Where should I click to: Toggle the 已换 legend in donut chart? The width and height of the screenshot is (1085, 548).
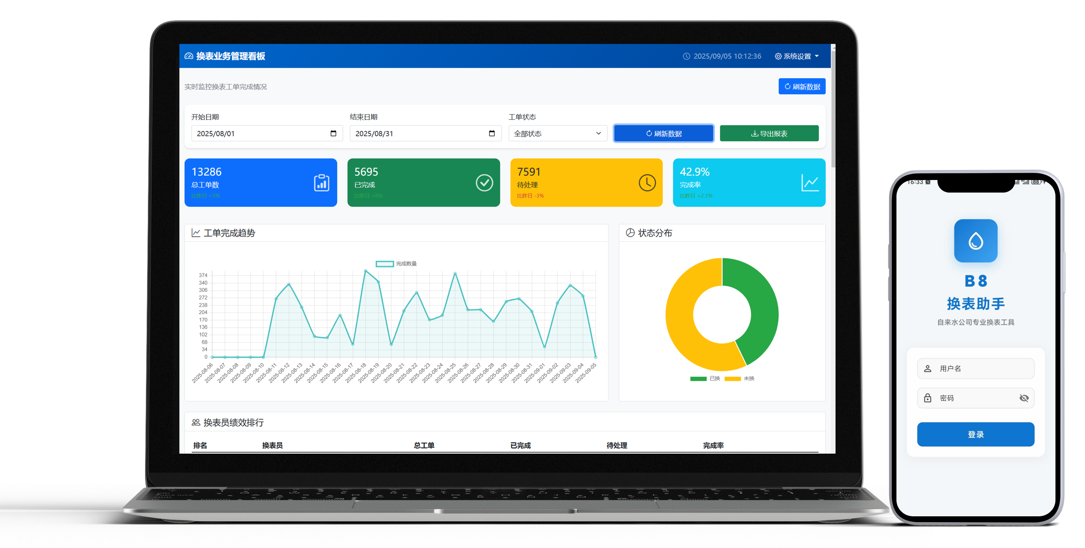(x=705, y=378)
